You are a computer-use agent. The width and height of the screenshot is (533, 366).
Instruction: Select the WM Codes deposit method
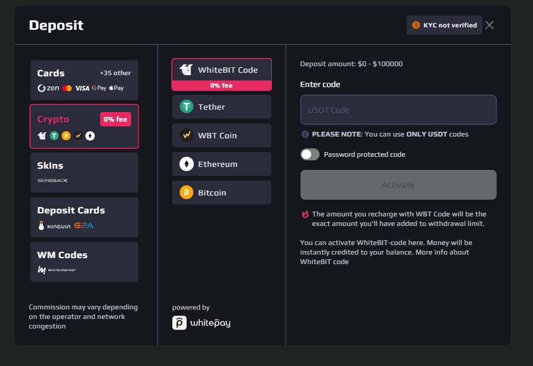click(x=84, y=262)
